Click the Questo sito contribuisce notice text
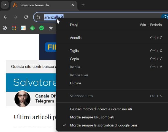 pos(34,67)
